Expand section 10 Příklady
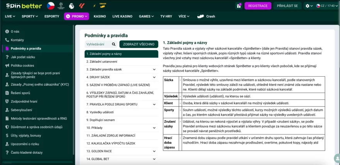Viewport: 340px width, 165px height. click(154, 128)
